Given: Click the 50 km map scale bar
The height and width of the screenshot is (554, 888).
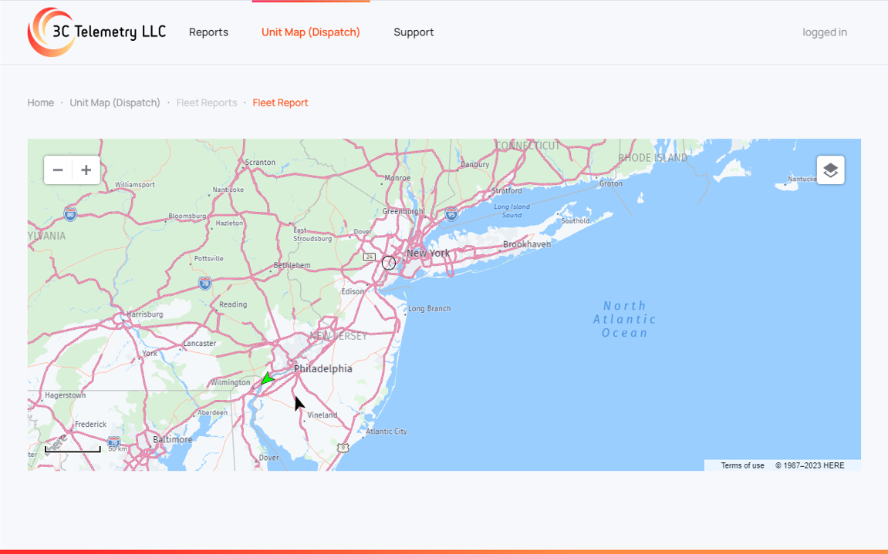Looking at the screenshot, I should (x=73, y=448).
